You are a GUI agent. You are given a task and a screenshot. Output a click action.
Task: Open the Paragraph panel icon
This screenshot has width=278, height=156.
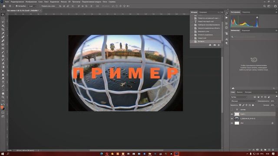click(227, 43)
